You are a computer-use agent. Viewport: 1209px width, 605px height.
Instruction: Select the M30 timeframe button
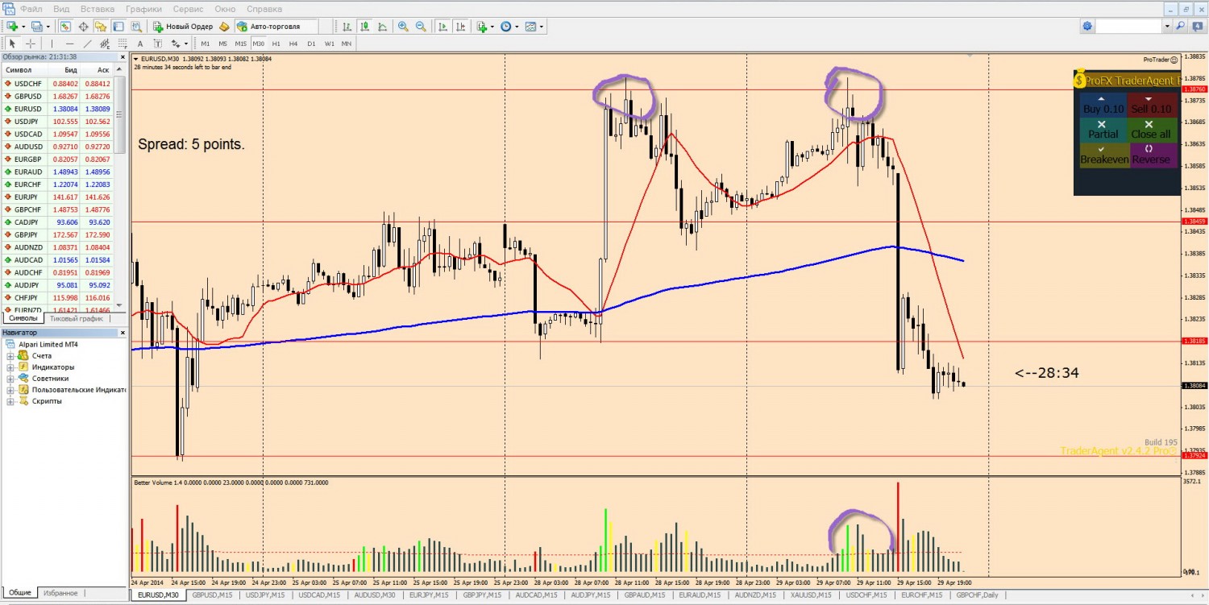(259, 44)
